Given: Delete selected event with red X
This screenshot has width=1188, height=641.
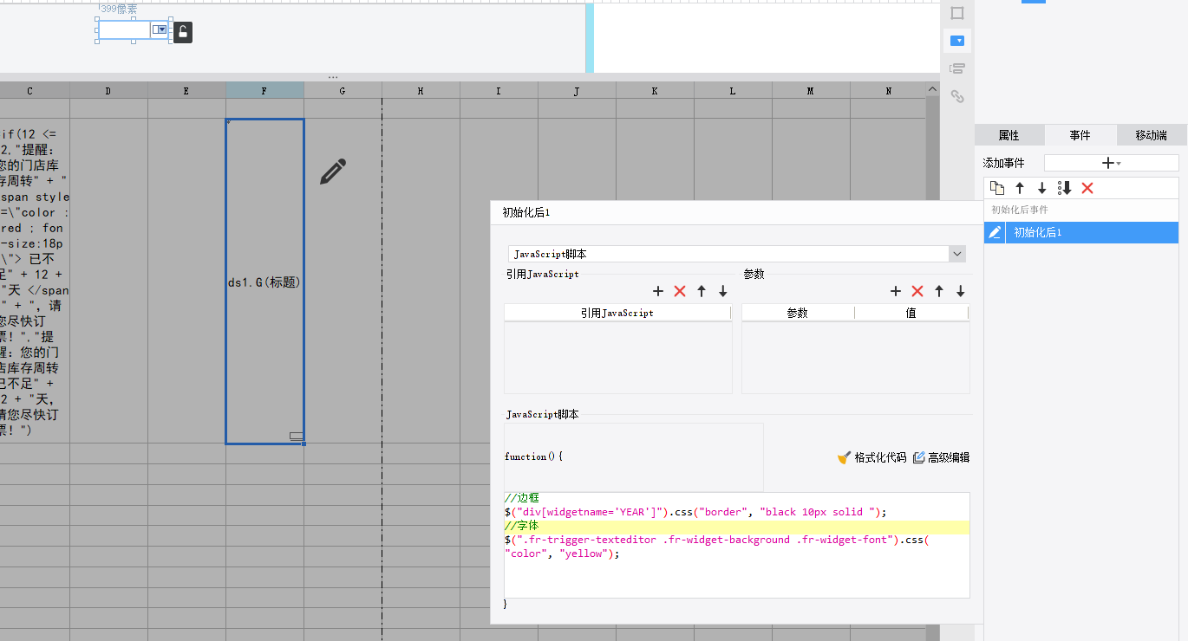Looking at the screenshot, I should point(1087,188).
